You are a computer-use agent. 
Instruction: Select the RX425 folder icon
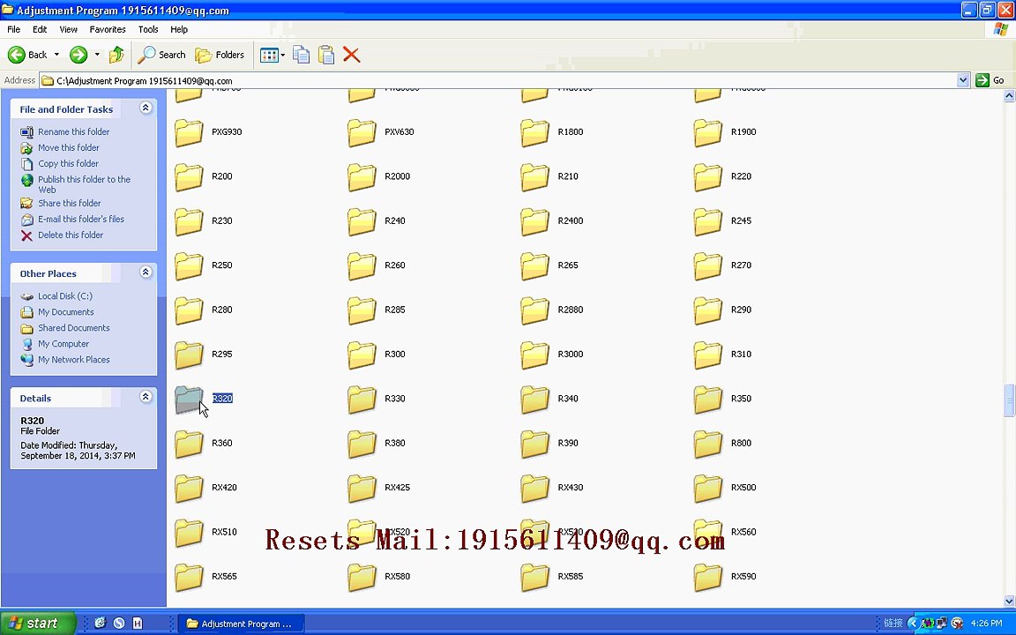click(x=362, y=489)
